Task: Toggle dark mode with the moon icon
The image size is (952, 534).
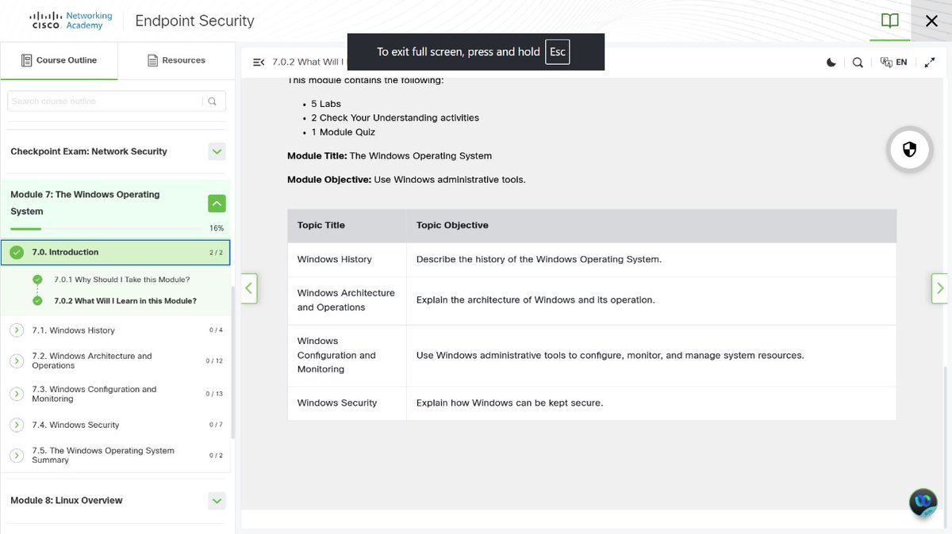Action: [x=831, y=63]
